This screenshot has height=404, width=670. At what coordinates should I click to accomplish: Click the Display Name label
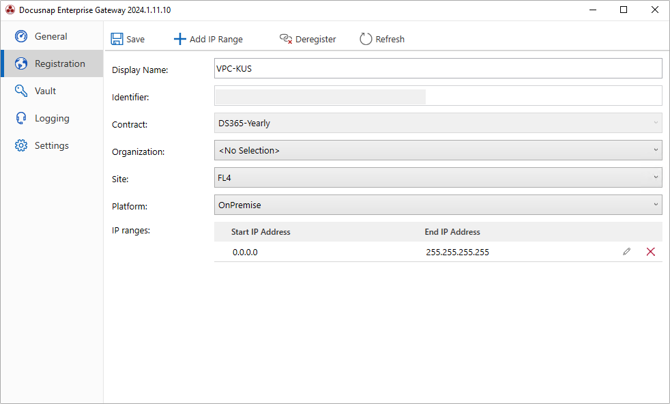tap(140, 70)
